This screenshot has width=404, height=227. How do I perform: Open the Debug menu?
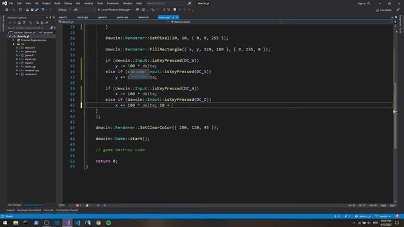pos(68,3)
